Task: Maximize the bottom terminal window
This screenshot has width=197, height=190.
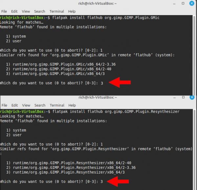Action: pos(183,97)
